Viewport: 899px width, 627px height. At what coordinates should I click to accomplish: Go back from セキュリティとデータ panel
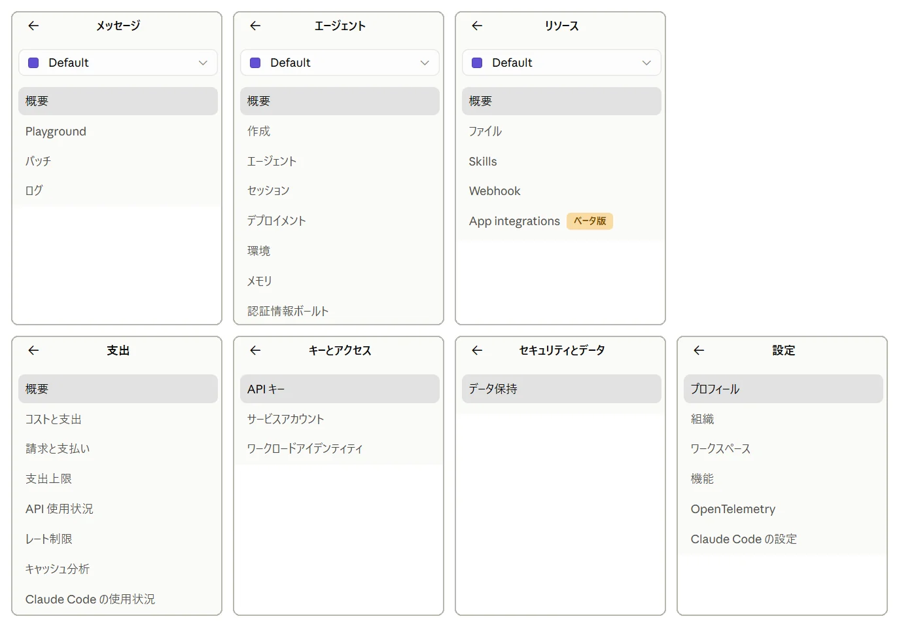point(477,350)
